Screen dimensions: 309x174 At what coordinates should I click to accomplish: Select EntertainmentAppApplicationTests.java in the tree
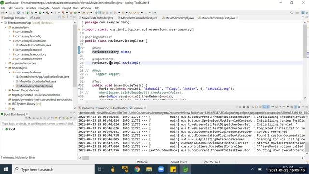[x=44, y=77]
